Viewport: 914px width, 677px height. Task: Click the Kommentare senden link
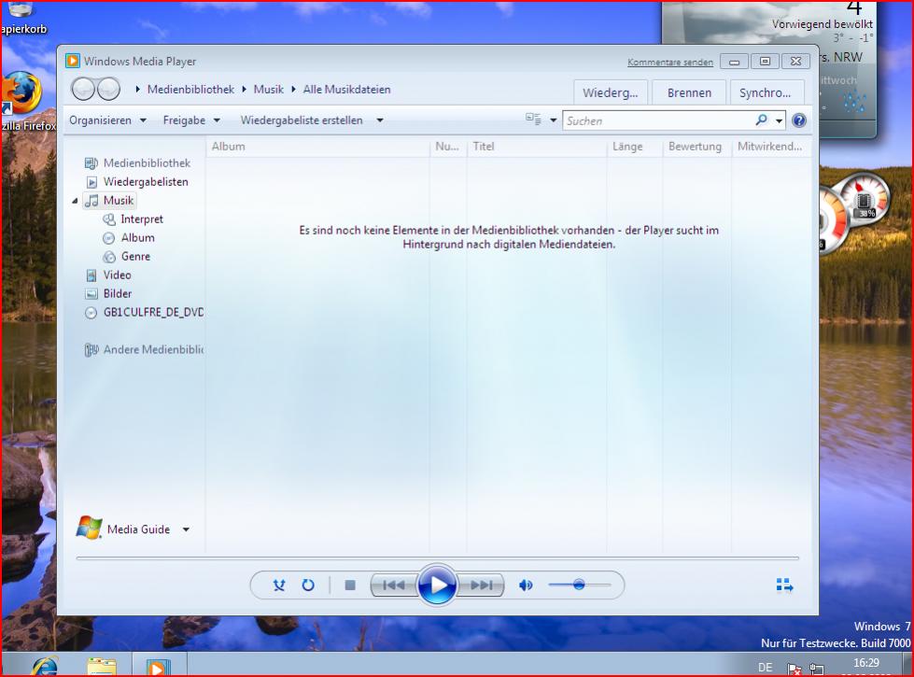point(669,63)
